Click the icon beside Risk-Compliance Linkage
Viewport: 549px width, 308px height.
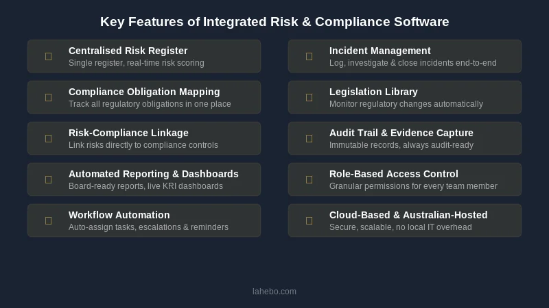pos(48,139)
